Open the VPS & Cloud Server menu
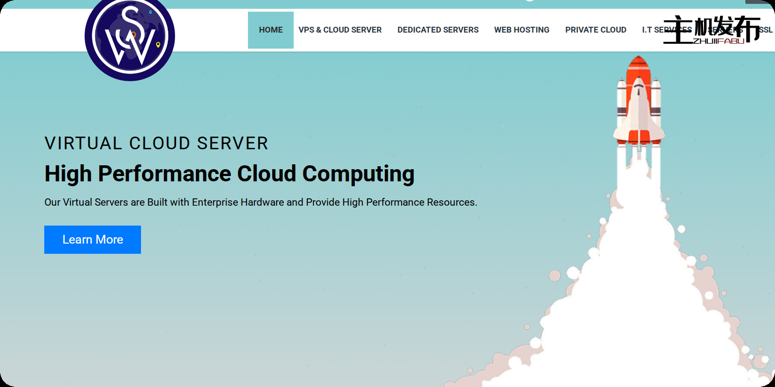This screenshot has height=387, width=775. coord(340,30)
